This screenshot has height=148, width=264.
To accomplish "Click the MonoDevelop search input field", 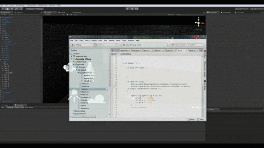I will coord(187,45).
